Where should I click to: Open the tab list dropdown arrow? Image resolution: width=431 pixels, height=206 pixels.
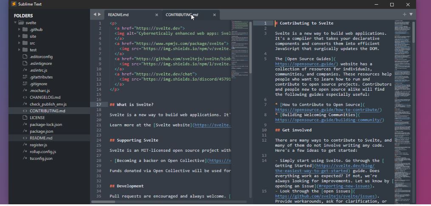(411, 14)
